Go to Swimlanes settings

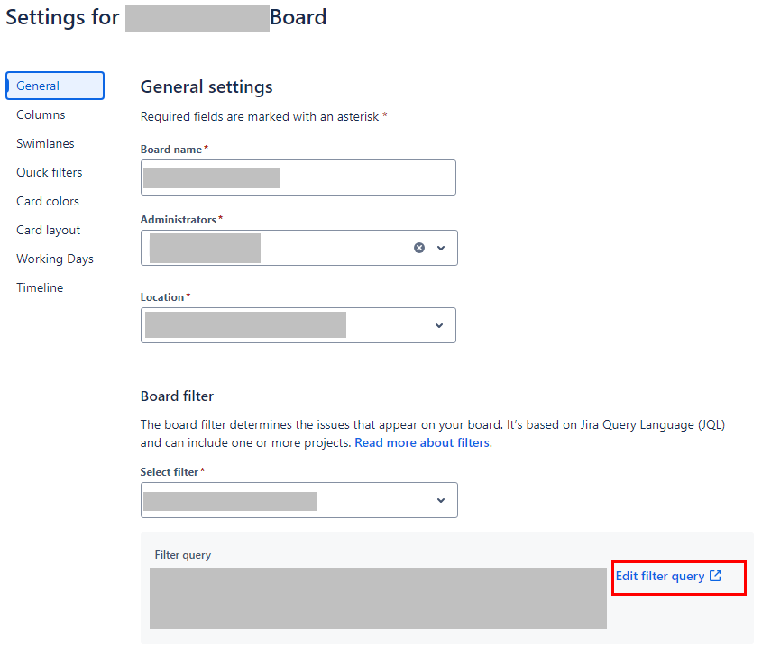pyautogui.click(x=45, y=143)
